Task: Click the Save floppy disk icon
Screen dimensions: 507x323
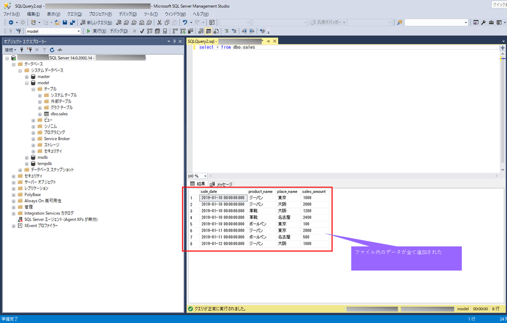Action: [x=65, y=22]
